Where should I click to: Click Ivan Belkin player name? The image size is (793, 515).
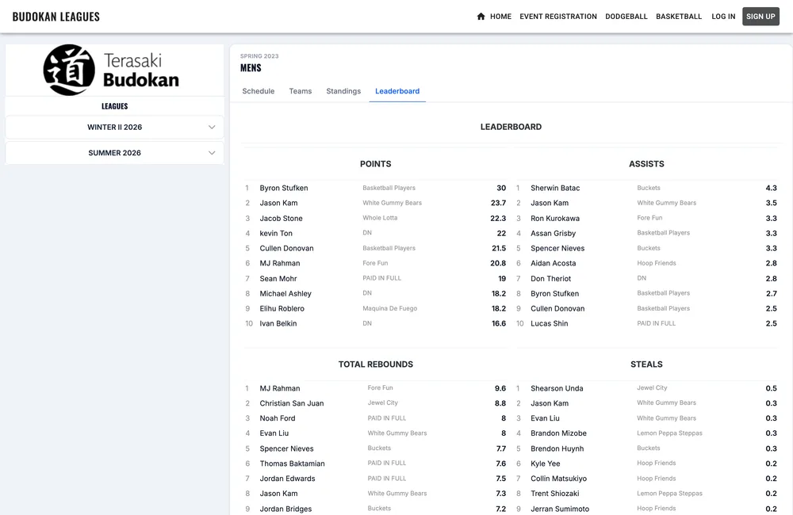coord(278,323)
